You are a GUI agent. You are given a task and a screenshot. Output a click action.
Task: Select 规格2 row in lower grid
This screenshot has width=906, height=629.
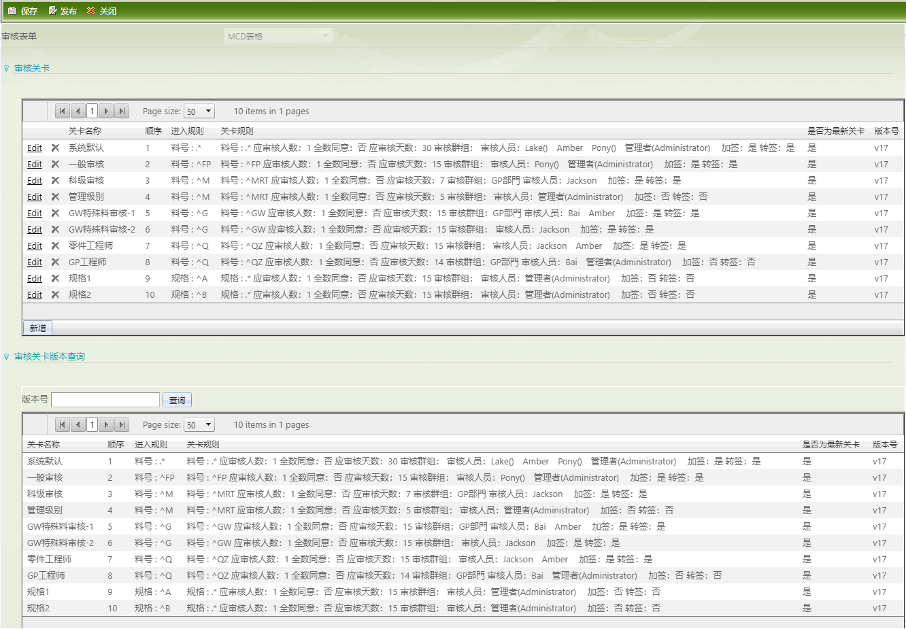[x=463, y=608]
